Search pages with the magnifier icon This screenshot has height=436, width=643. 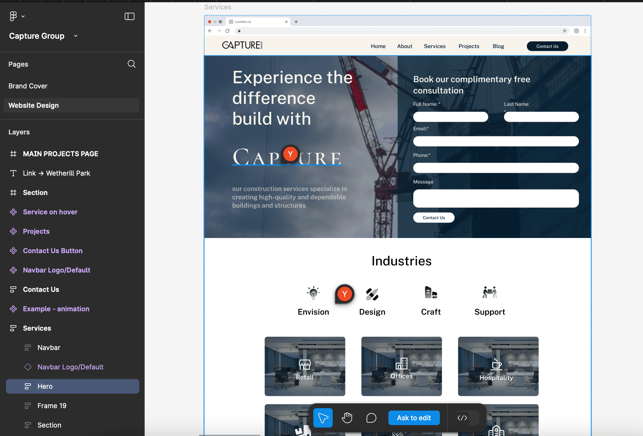coord(131,64)
